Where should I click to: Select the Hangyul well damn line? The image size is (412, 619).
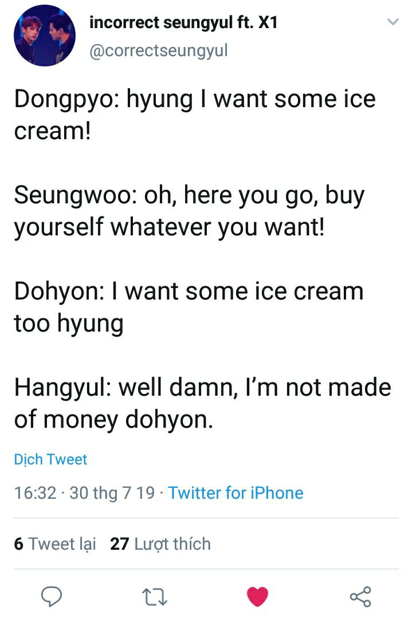coord(203,403)
